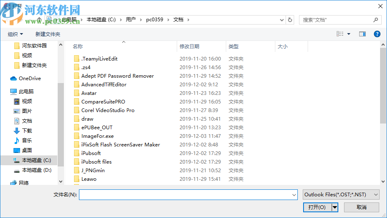Open the view options dropdown arrow
The width and height of the screenshot is (387, 218).
click(349, 34)
